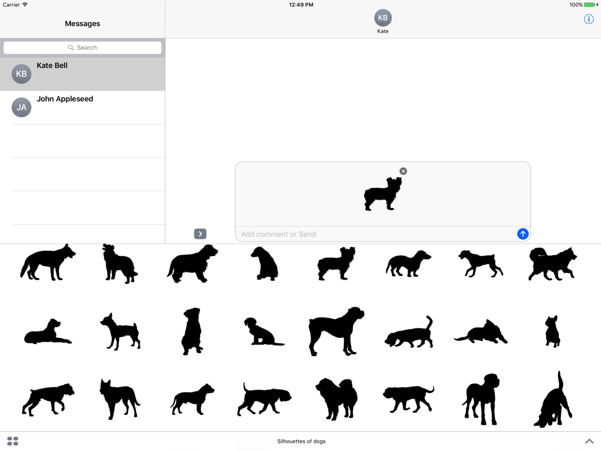Open the app drawer grid icon
This screenshot has width=601, height=451.
13,441
